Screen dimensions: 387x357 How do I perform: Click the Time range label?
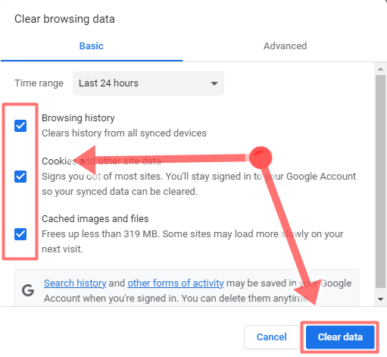click(39, 83)
